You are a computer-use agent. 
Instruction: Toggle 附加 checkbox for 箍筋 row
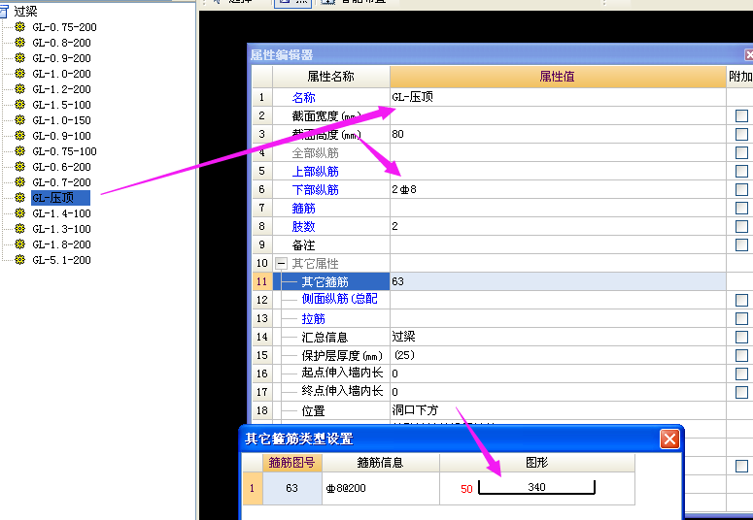point(741,208)
